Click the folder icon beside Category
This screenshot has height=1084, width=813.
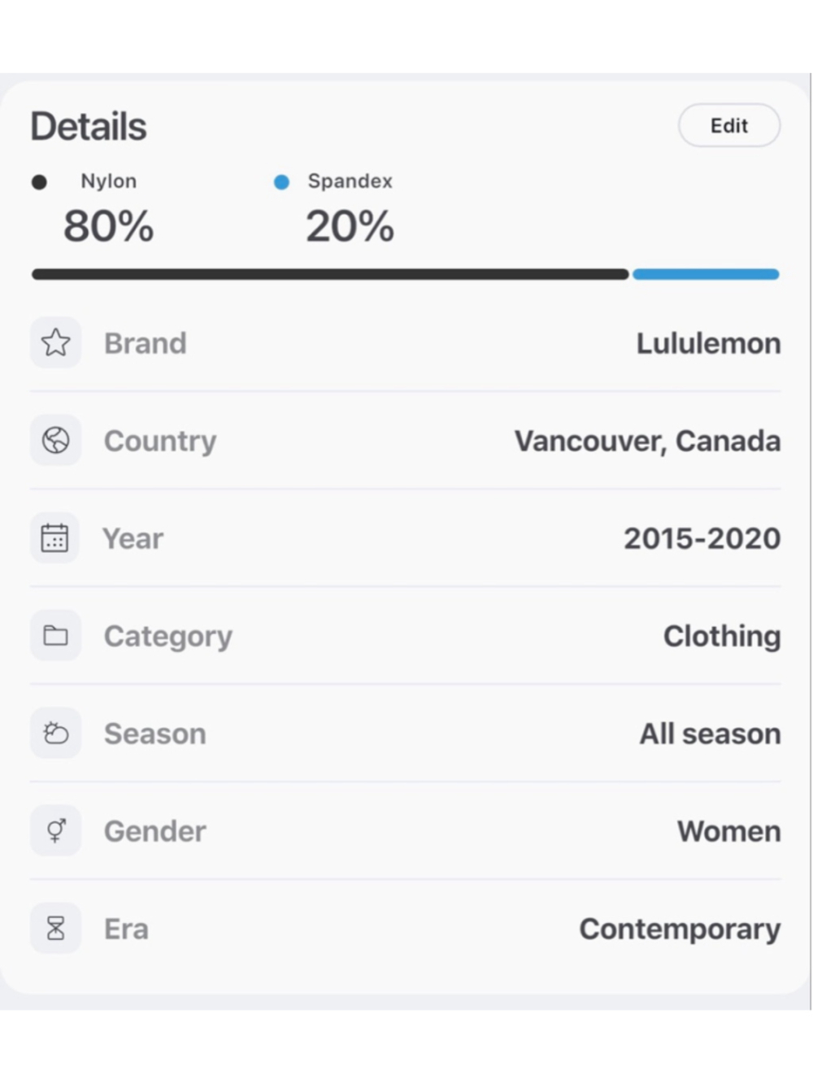pos(55,635)
